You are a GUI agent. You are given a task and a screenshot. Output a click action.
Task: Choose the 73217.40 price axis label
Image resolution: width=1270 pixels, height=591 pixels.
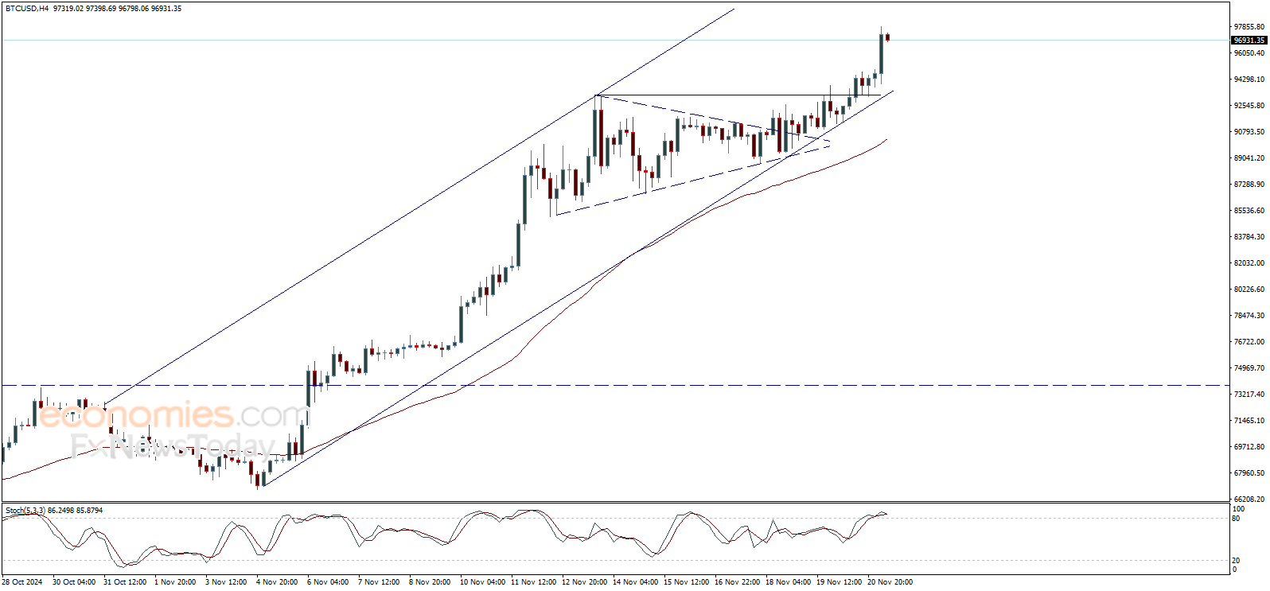pos(1249,395)
